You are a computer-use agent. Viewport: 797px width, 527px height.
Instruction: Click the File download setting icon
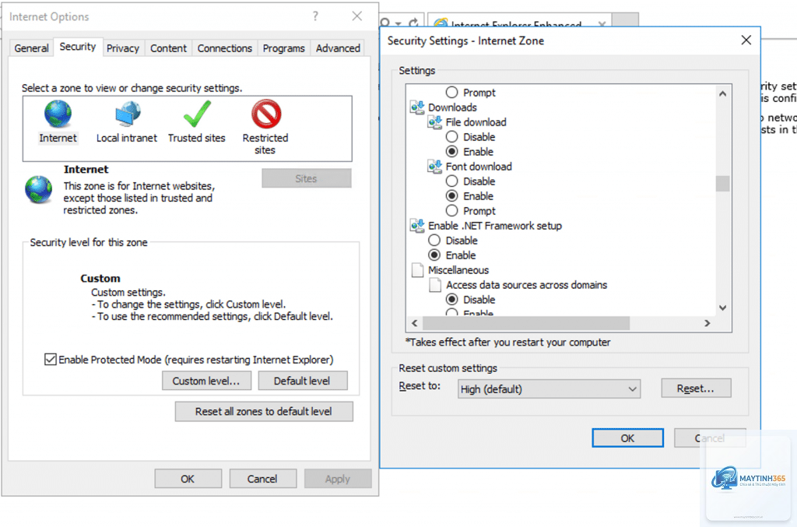435,122
